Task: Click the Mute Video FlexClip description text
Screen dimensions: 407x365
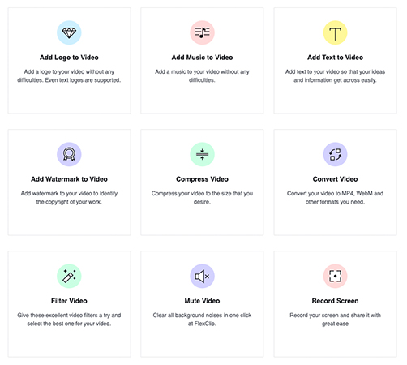Action: click(202, 320)
